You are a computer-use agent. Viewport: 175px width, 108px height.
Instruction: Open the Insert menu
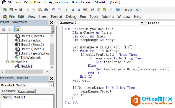[x=43, y=16]
